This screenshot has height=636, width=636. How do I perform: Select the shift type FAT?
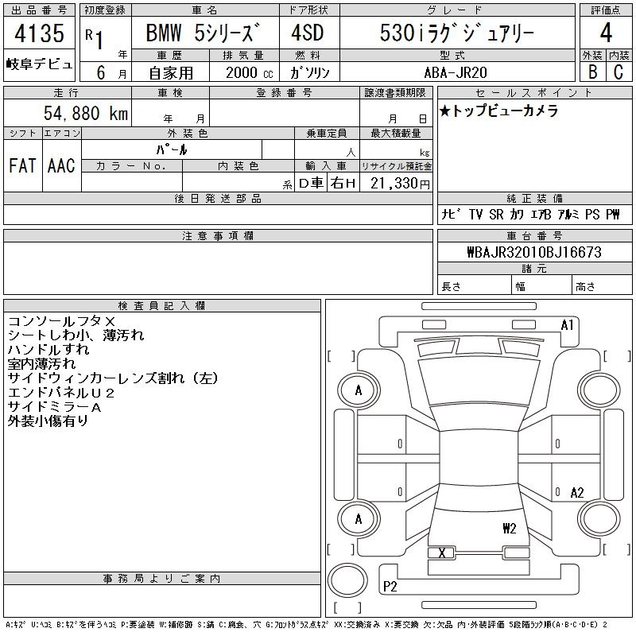pos(23,165)
